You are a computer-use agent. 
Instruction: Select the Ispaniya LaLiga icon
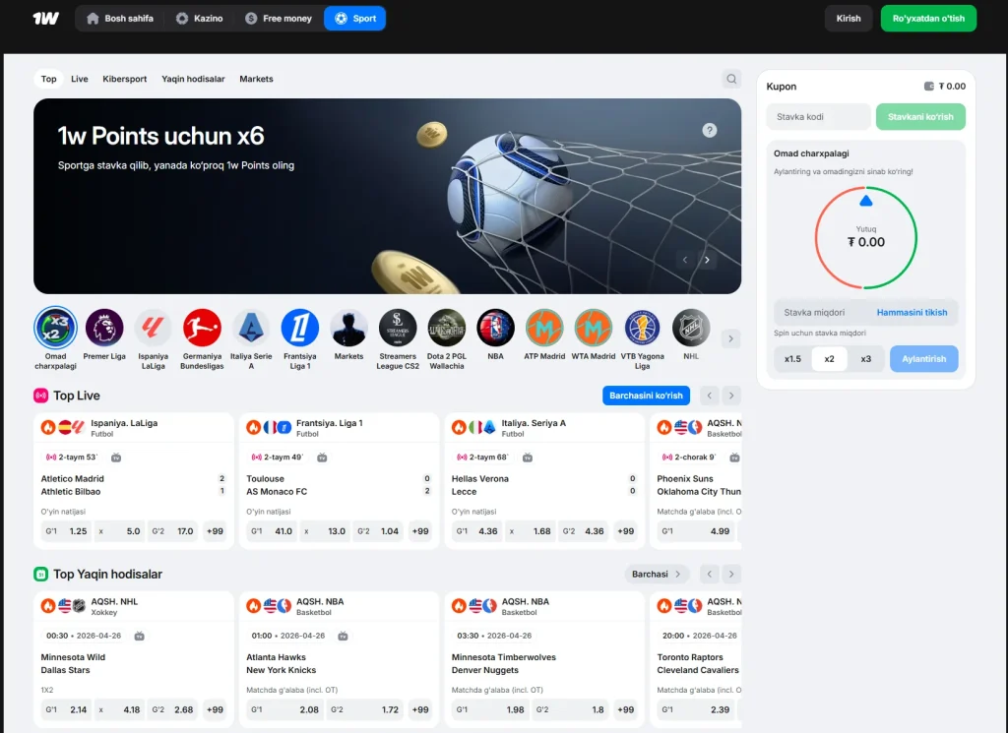tap(153, 328)
